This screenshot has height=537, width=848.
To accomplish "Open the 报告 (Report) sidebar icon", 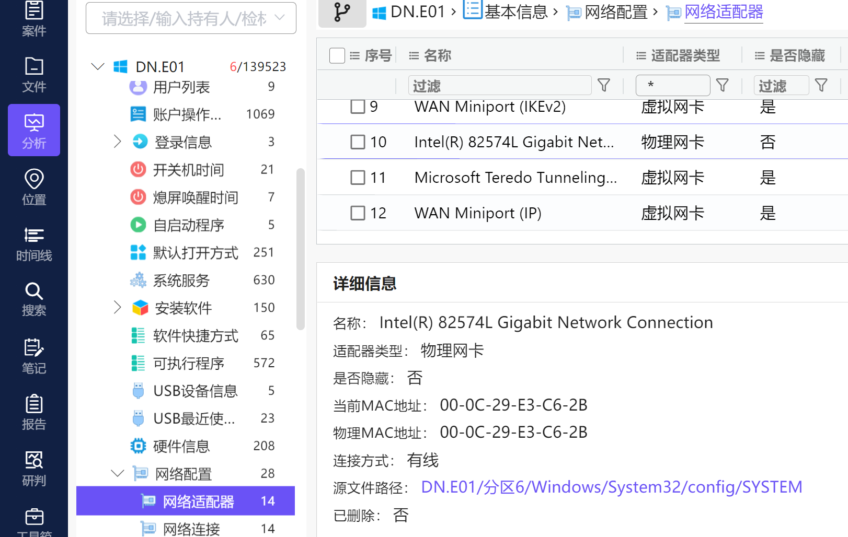I will (x=34, y=412).
